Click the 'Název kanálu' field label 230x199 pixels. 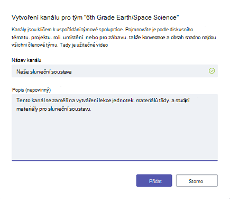point(26,60)
